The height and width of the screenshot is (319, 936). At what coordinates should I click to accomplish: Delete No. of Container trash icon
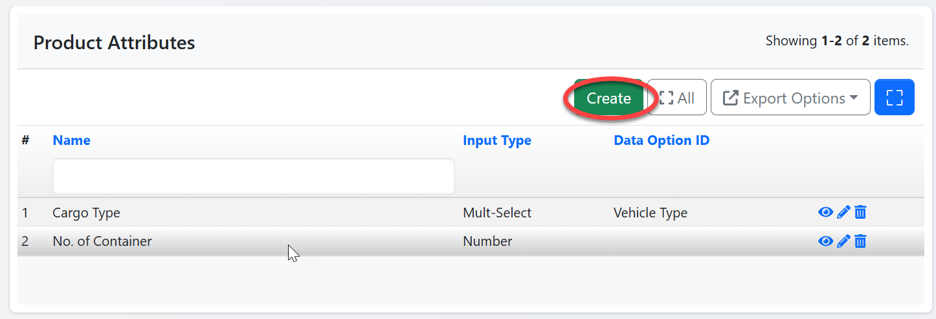coord(860,241)
